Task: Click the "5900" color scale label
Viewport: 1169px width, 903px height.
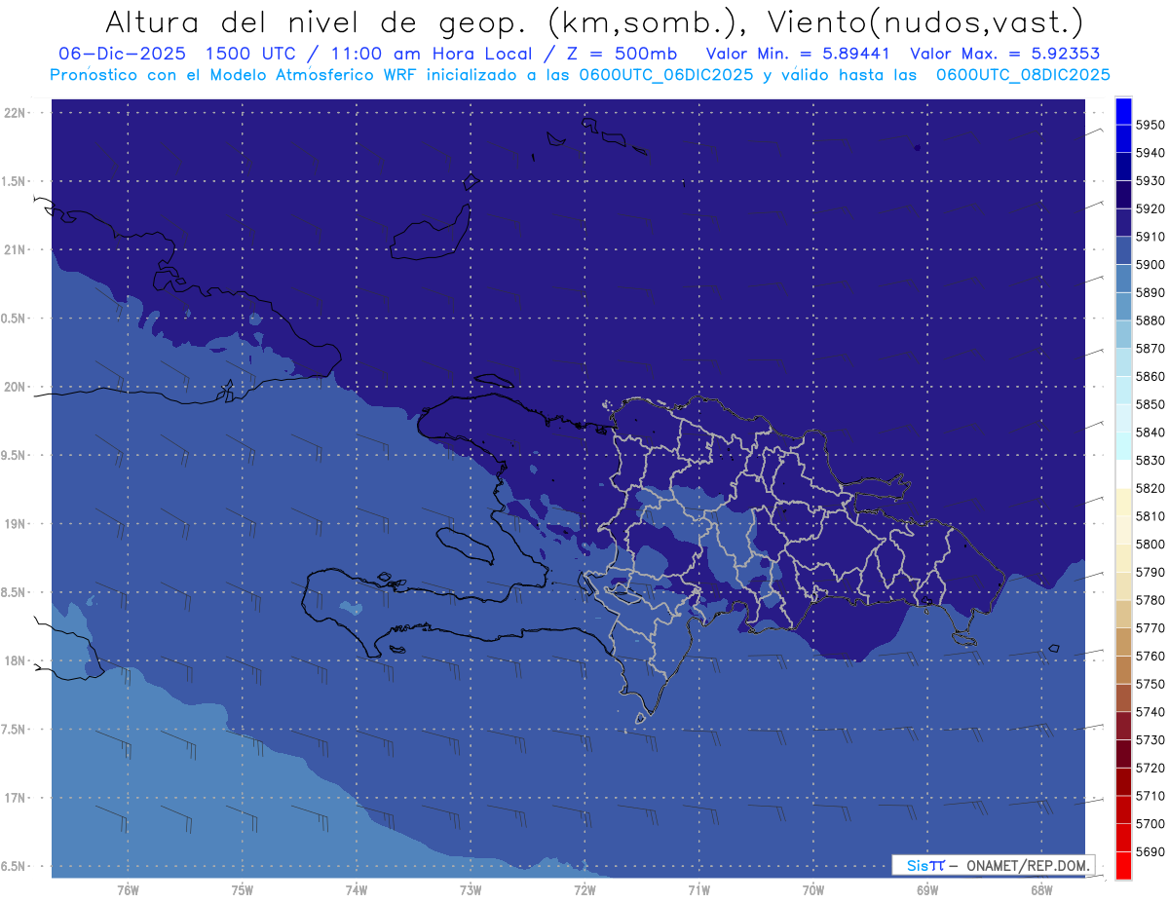Action: click(1150, 265)
